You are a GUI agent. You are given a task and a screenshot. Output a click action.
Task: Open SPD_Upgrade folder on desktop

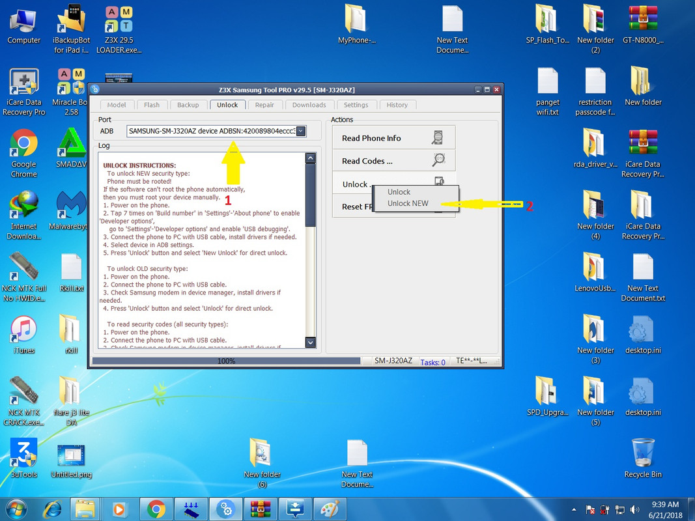(x=547, y=397)
